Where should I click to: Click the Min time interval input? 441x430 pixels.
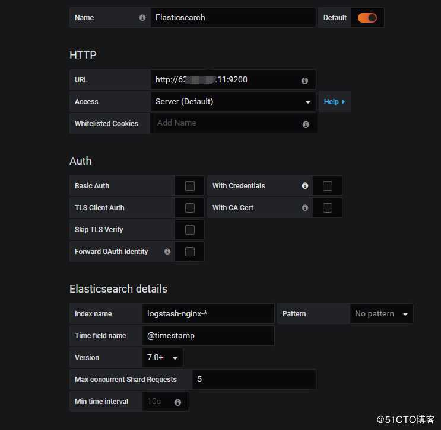pyautogui.click(x=166, y=402)
